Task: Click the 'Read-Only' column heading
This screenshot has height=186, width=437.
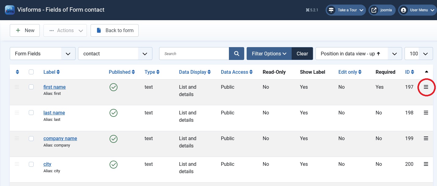Action: (x=274, y=72)
